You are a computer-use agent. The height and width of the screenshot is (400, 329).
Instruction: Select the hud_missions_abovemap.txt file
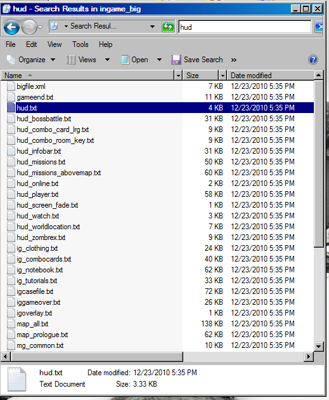coord(59,173)
